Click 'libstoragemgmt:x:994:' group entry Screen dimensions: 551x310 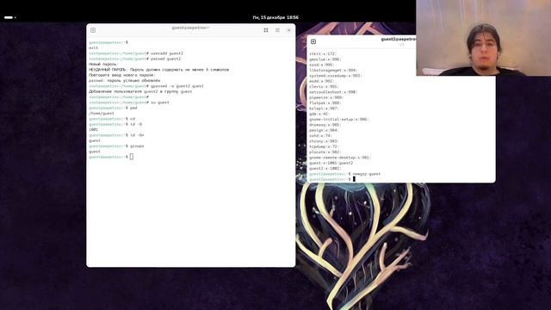333,71
